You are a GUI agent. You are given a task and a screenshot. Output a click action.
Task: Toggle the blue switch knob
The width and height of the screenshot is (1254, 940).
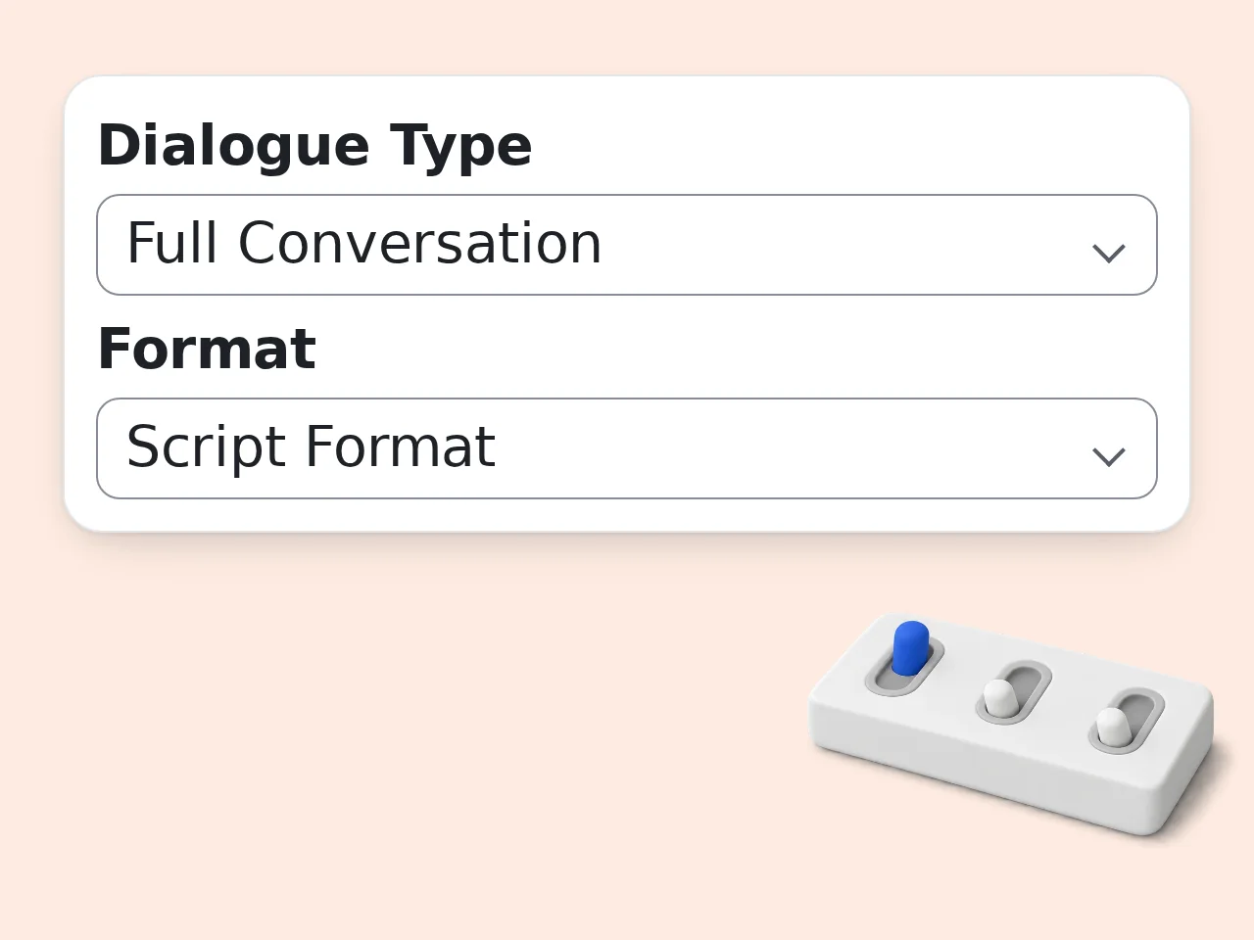point(910,647)
